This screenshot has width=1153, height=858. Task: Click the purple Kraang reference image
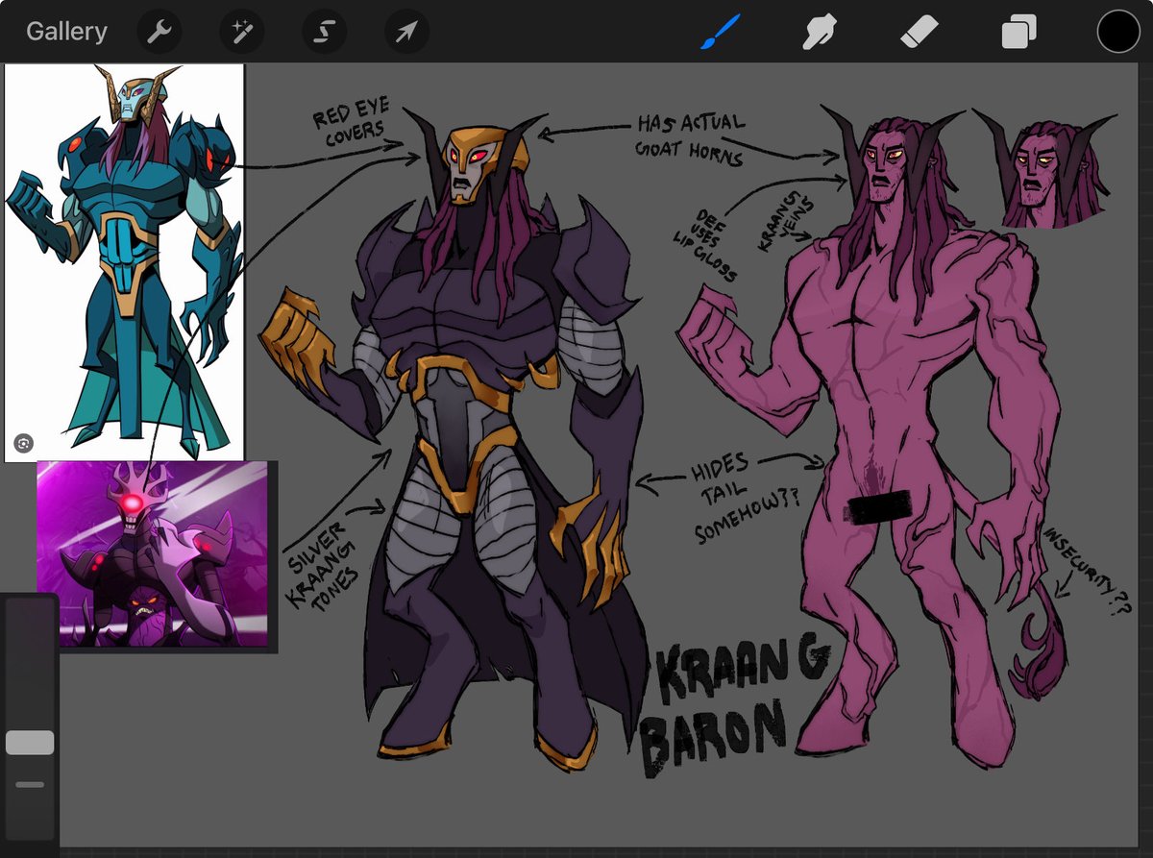(x=152, y=553)
